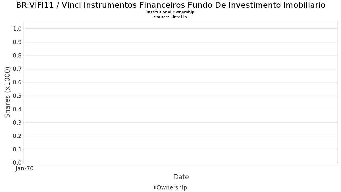Image resolution: width=341 pixels, height=192 pixels.
Task: Click the Source: Fintel.io text
Action: pos(170,17)
